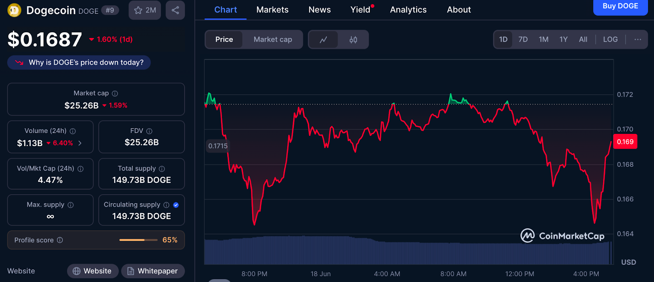This screenshot has height=282, width=654.
Task: Open the Website link button
Action: pyautogui.click(x=92, y=271)
